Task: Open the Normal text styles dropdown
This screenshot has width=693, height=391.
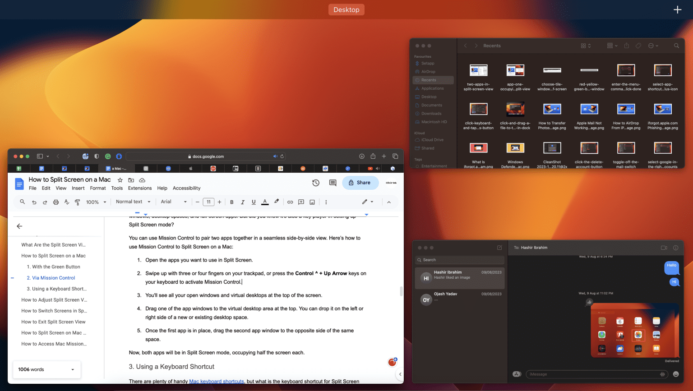Action: pyautogui.click(x=133, y=202)
